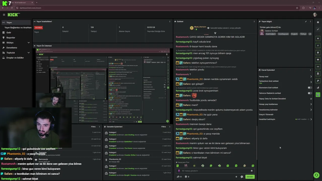Screen dimensions: 322x181
Task: Open the Yayın İstatistikleri three-dot menu
Action: [x=170, y=22]
